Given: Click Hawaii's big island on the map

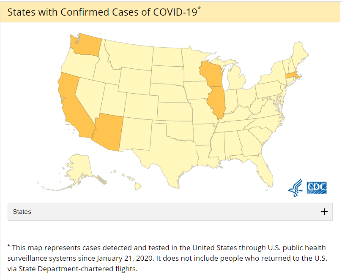Looking at the screenshot, I should 138,186.
